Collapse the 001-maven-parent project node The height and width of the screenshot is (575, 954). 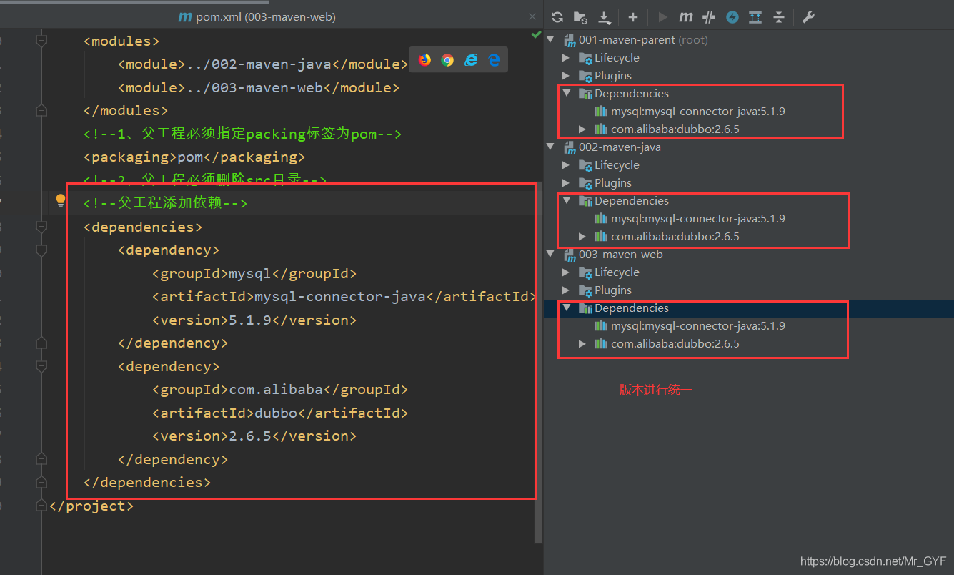[550, 39]
